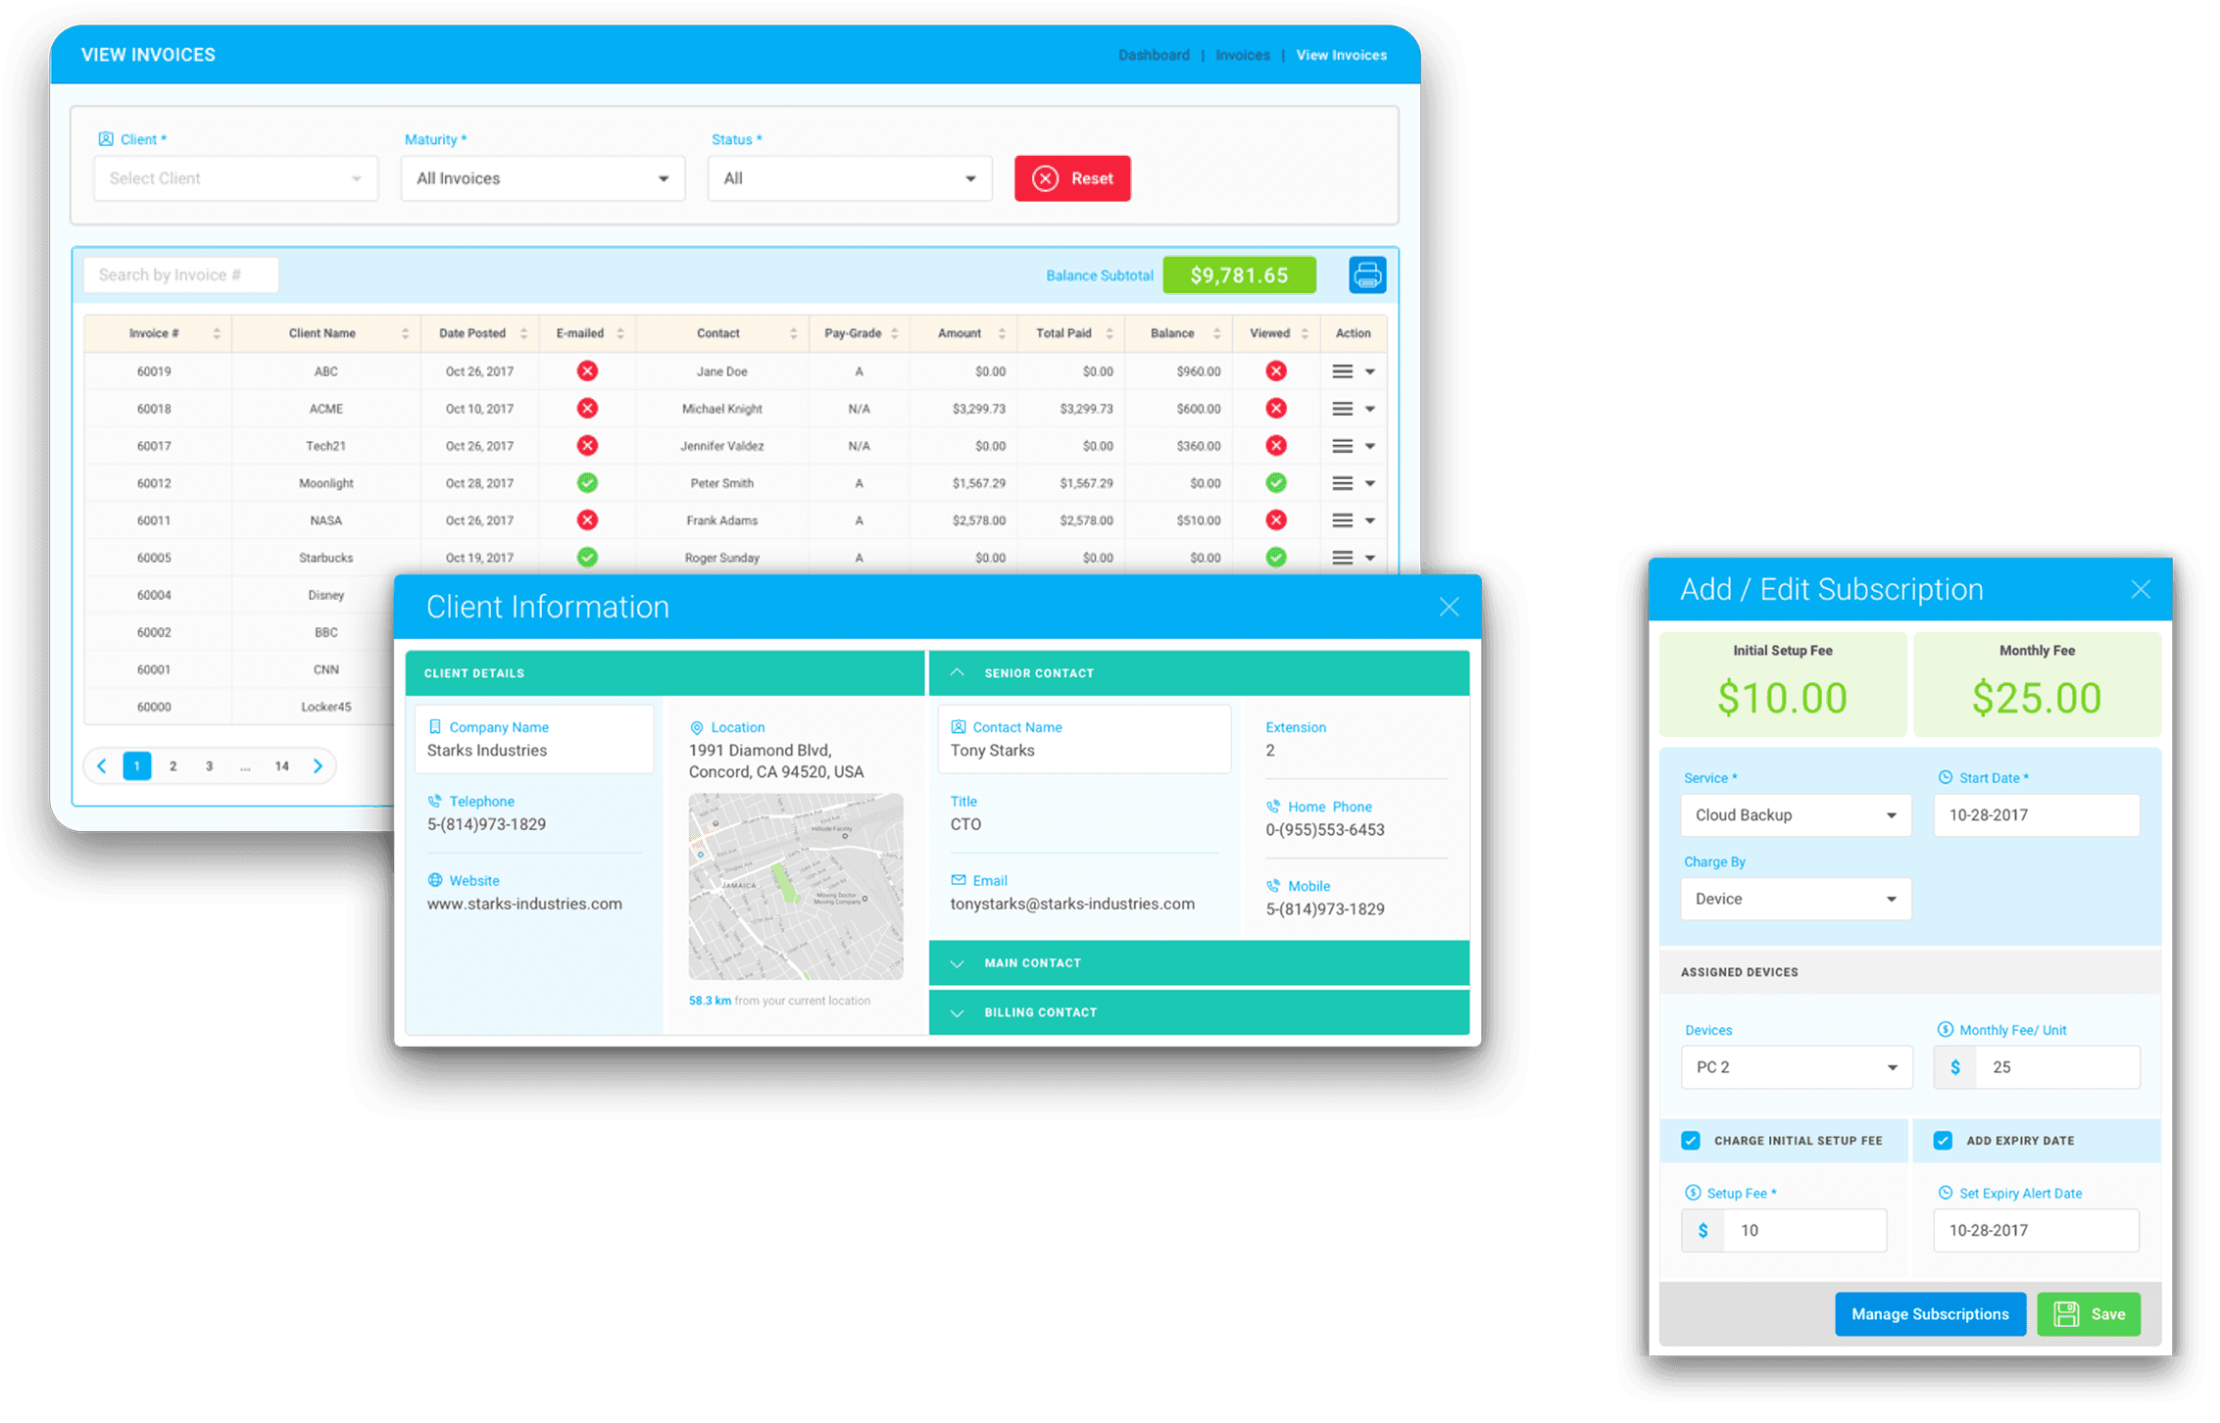Close the Add / Edit Subscription dialog
2220x1423 pixels.
click(x=2140, y=589)
